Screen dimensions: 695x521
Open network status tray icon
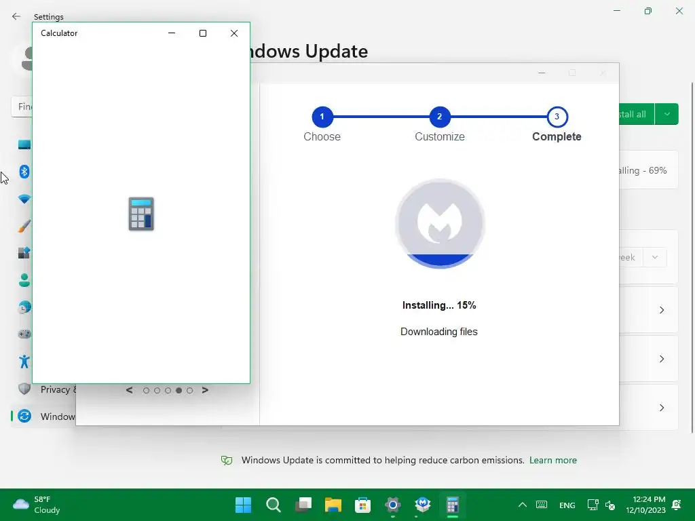point(593,505)
